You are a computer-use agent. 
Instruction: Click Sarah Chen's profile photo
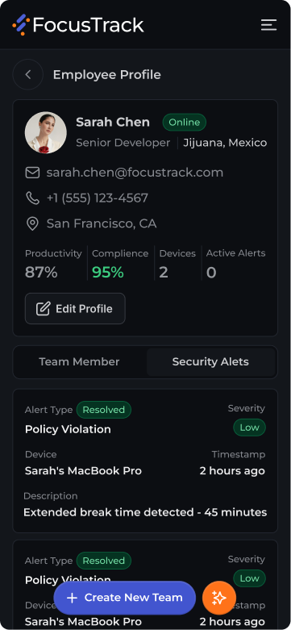coord(46,132)
